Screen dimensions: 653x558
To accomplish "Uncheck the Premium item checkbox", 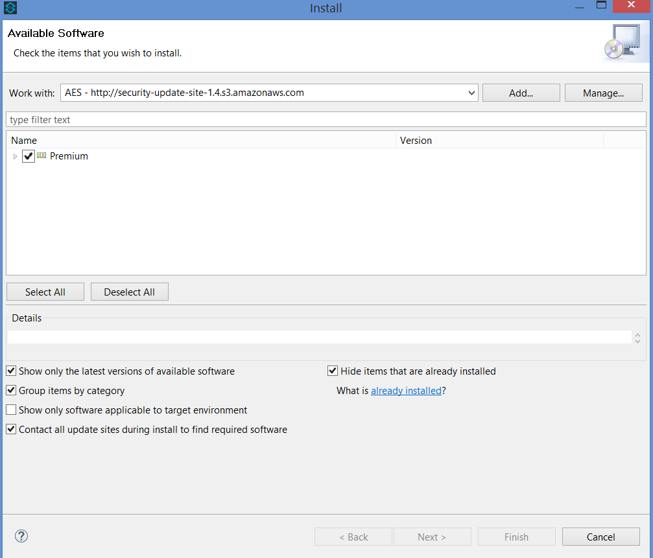I will 28,156.
